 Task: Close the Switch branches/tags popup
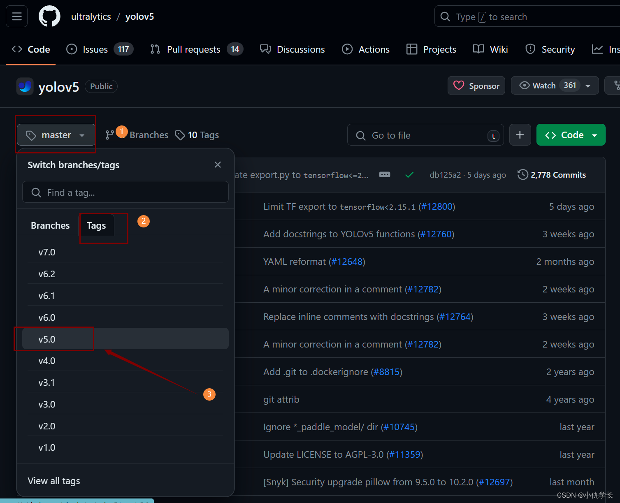click(218, 165)
